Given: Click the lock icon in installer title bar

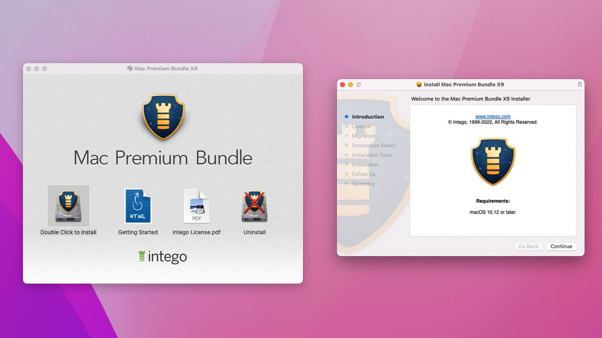Looking at the screenshot, I should click(x=580, y=84).
